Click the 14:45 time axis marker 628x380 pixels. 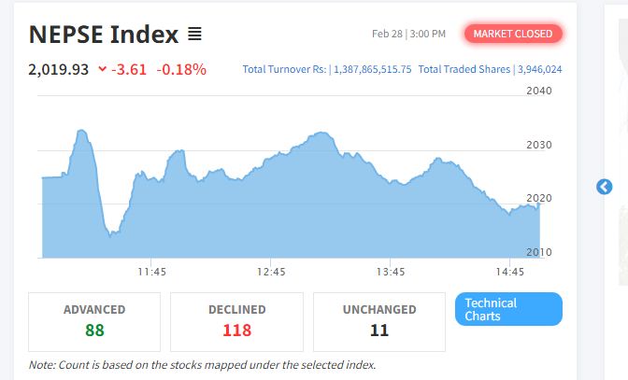pos(510,272)
